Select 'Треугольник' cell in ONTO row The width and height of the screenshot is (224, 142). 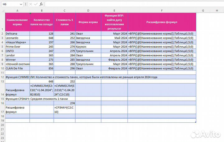pos(88,51)
